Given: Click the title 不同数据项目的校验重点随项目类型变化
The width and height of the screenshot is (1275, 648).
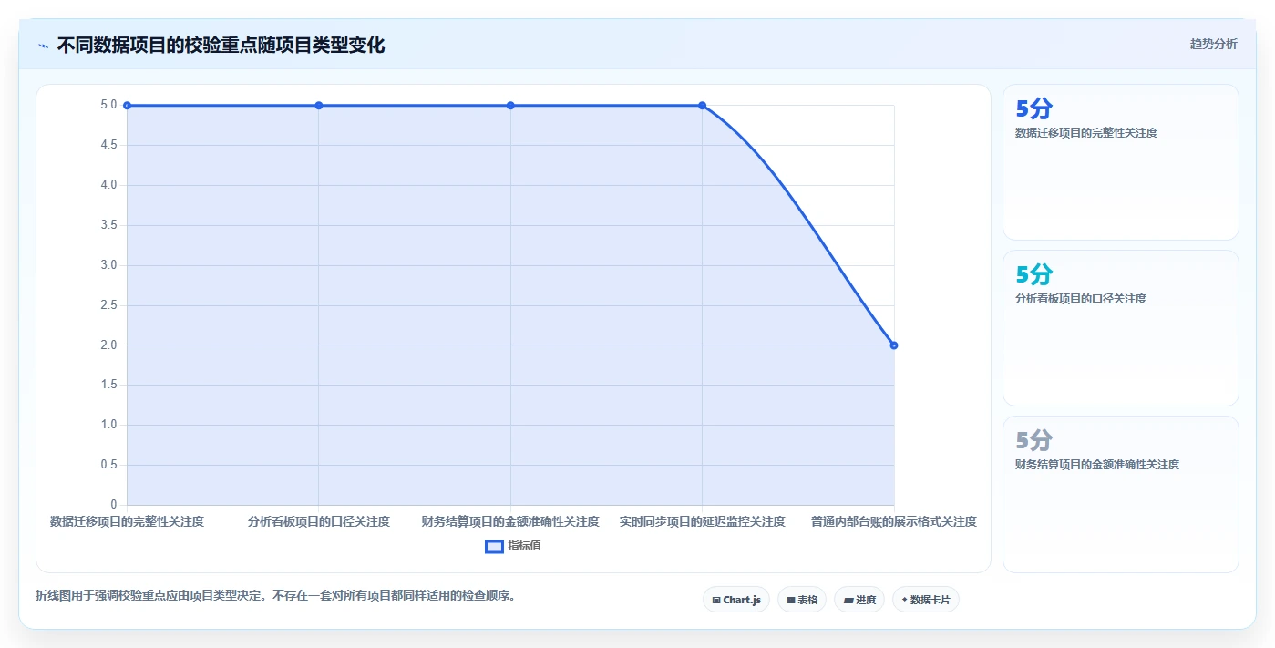Looking at the screenshot, I should (x=221, y=46).
